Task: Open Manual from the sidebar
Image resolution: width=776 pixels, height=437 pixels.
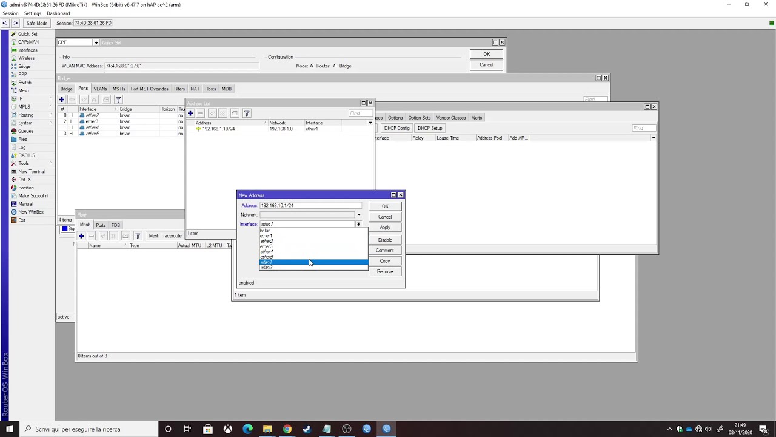Action: (x=25, y=204)
